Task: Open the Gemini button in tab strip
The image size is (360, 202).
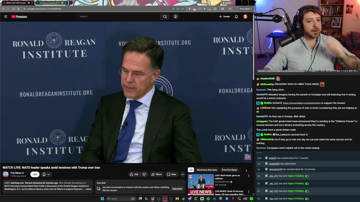Action: [227, 3]
